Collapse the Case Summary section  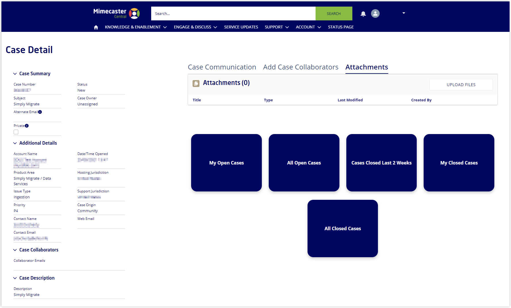(15, 74)
